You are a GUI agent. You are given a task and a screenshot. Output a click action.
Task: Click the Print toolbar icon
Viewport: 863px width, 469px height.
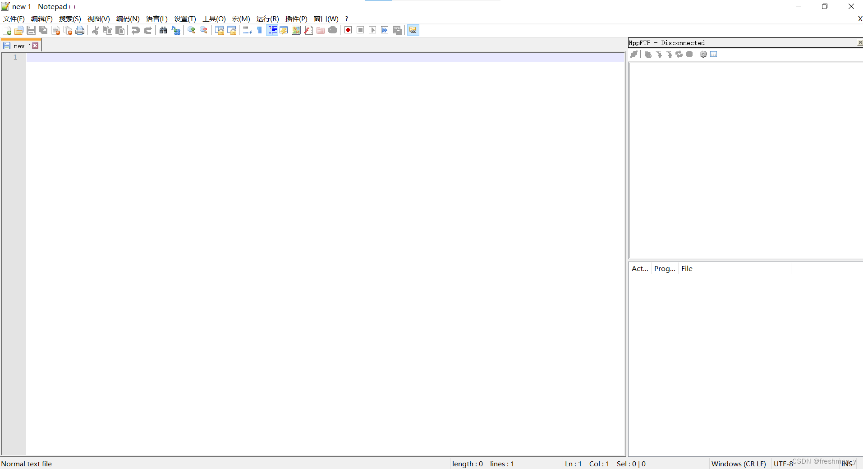(x=80, y=30)
